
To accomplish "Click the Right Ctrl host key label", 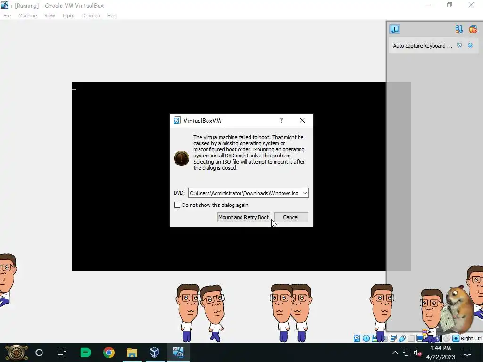I will point(471,338).
